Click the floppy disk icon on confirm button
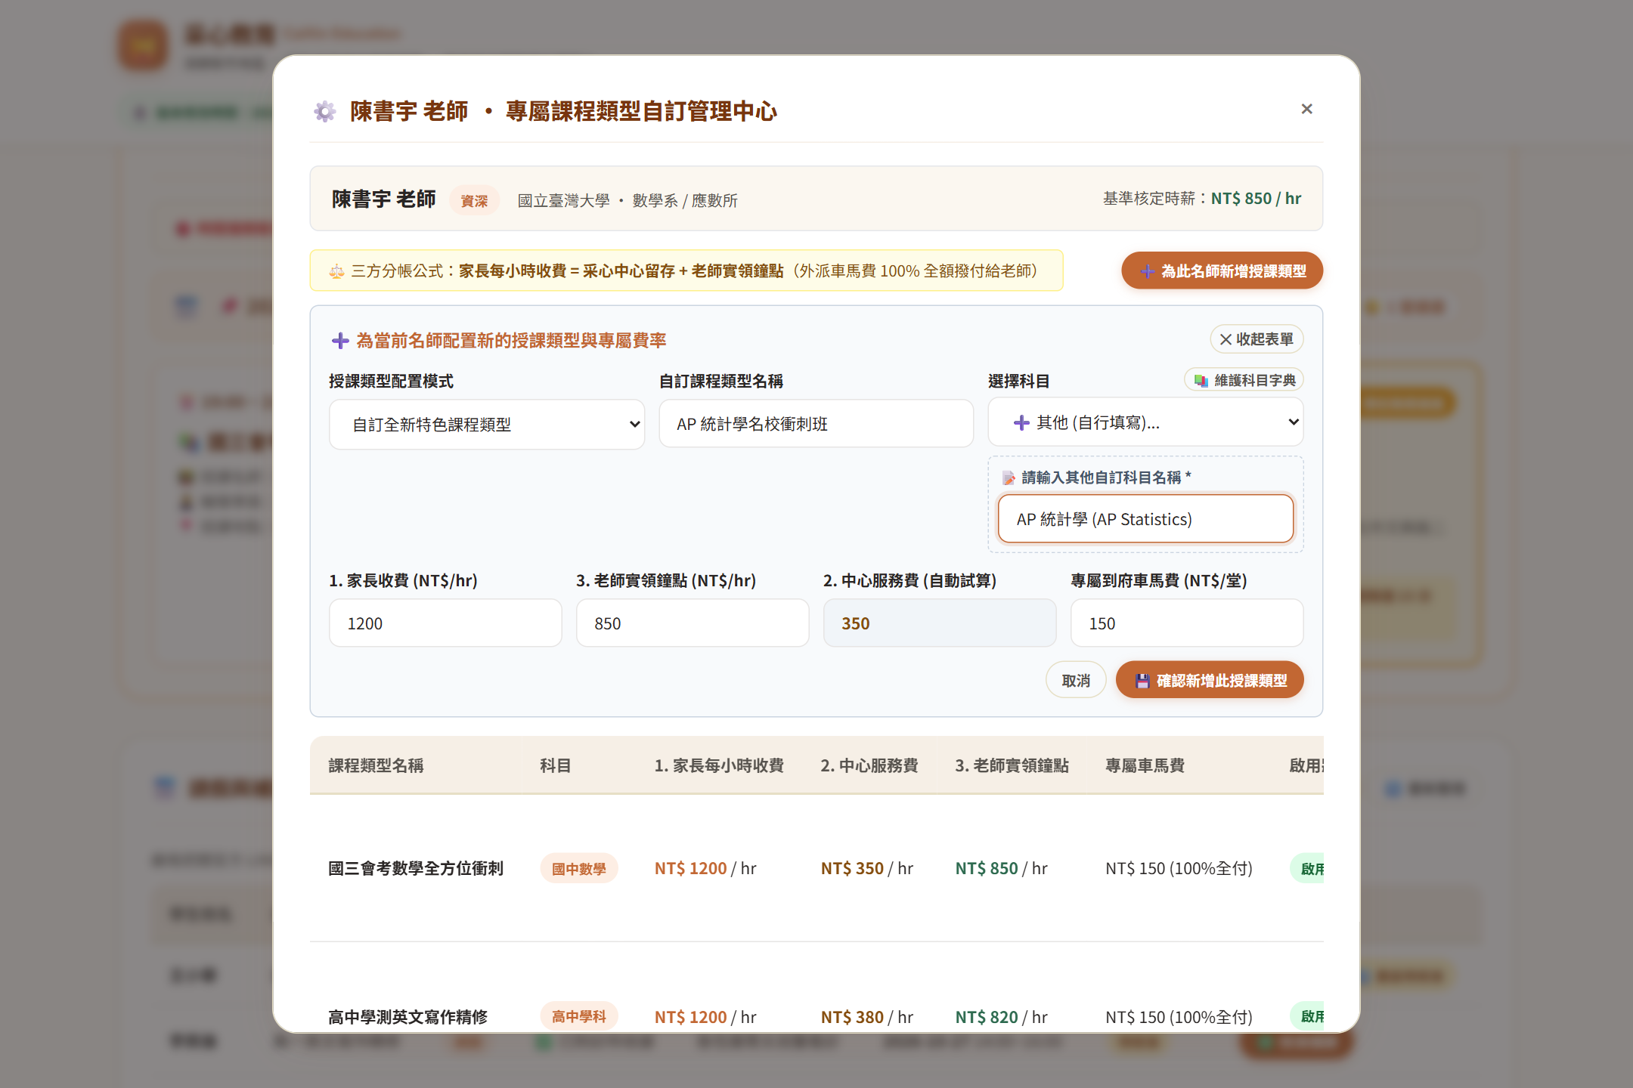Screen dimensions: 1633x1088 click(x=1143, y=681)
